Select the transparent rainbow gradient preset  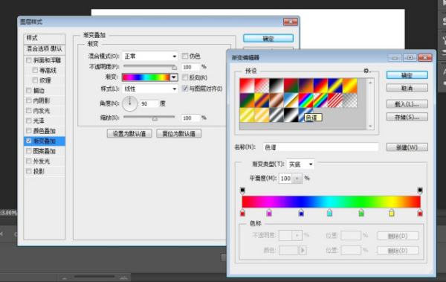(321, 100)
